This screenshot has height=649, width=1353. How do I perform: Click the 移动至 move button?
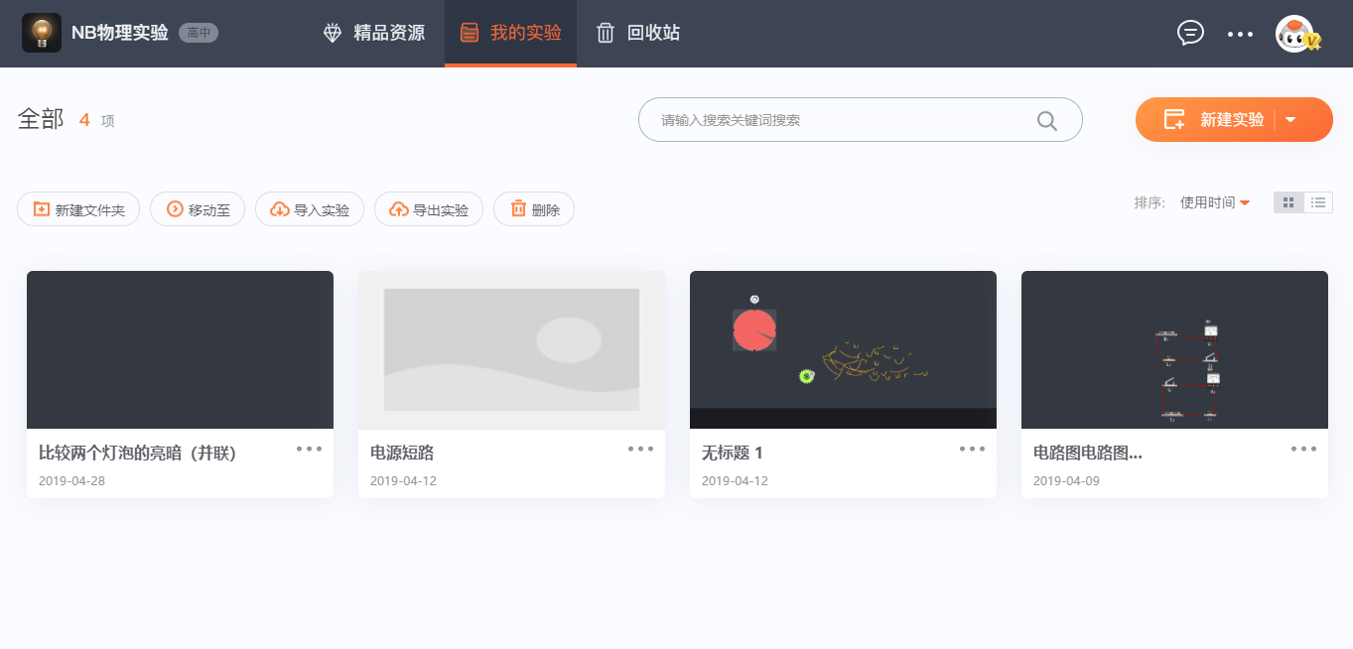(x=198, y=209)
